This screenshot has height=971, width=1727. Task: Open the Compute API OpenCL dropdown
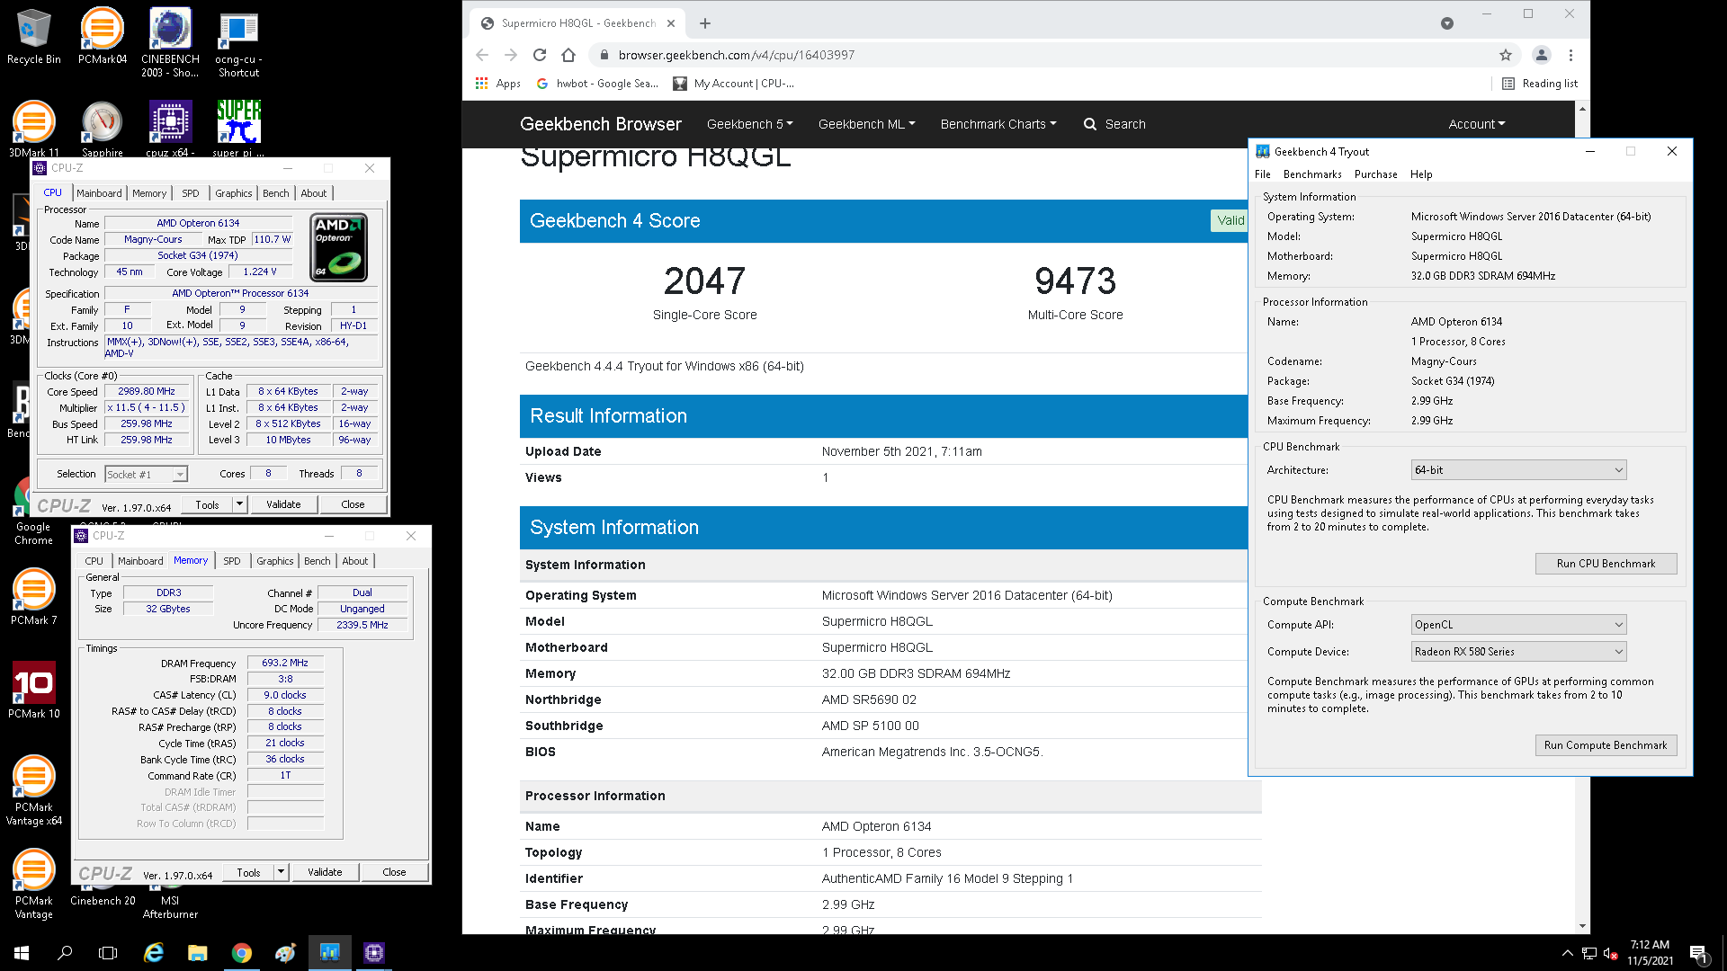1518,625
